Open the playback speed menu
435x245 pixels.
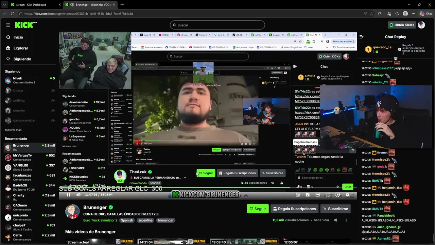pyautogui.click(x=337, y=195)
